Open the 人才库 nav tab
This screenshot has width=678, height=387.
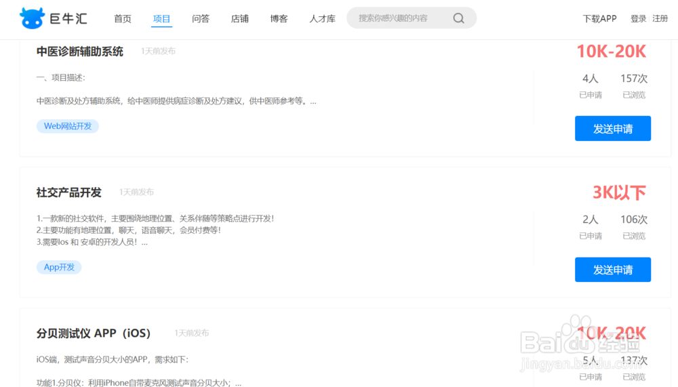[322, 18]
